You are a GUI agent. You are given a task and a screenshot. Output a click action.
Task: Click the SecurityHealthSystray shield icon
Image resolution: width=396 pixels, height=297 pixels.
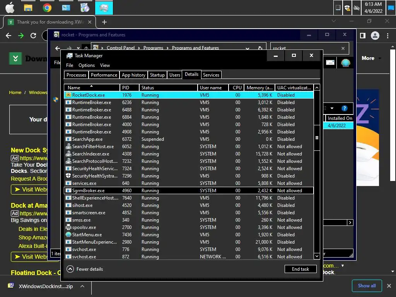pyautogui.click(x=68, y=176)
